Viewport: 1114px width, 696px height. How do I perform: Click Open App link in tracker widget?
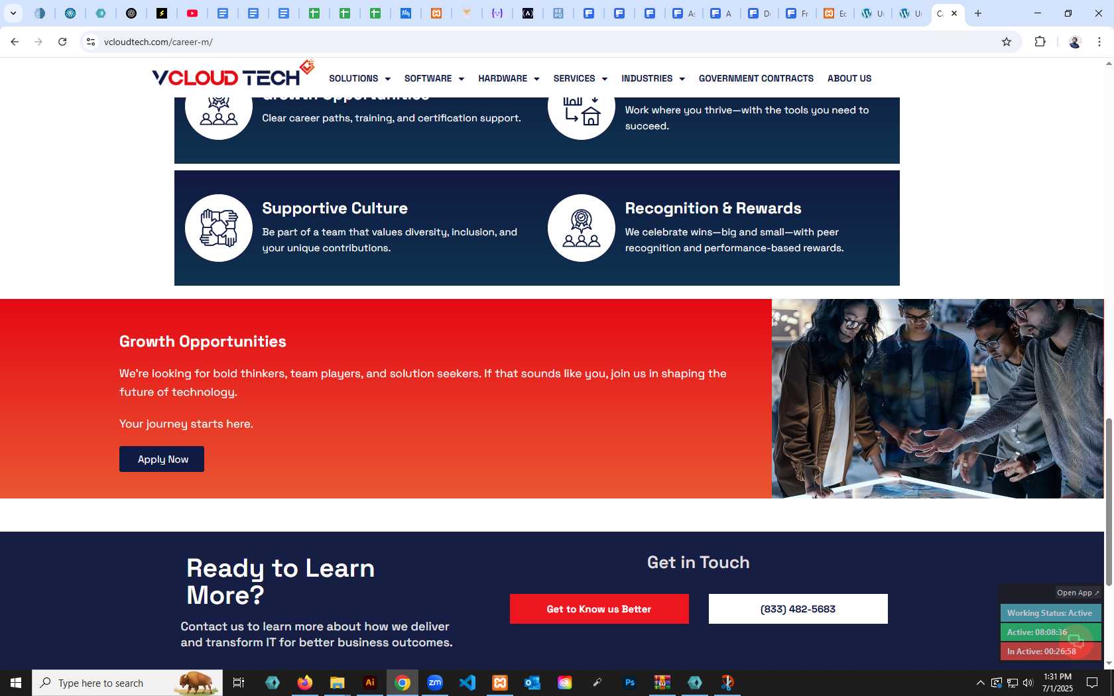click(1078, 593)
